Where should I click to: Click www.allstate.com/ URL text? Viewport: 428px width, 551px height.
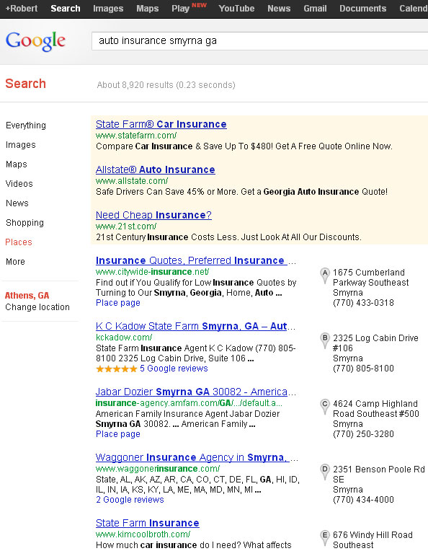[132, 181]
